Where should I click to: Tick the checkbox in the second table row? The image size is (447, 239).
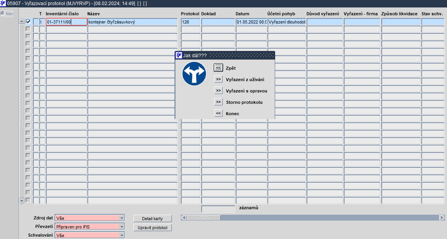tap(28, 29)
